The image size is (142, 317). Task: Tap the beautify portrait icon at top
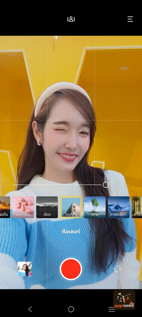pyautogui.click(x=71, y=19)
